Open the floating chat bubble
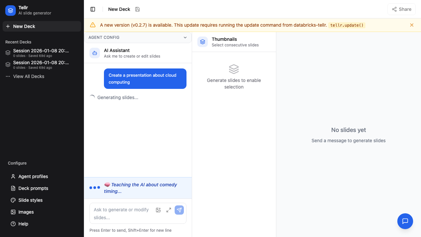 point(405,221)
